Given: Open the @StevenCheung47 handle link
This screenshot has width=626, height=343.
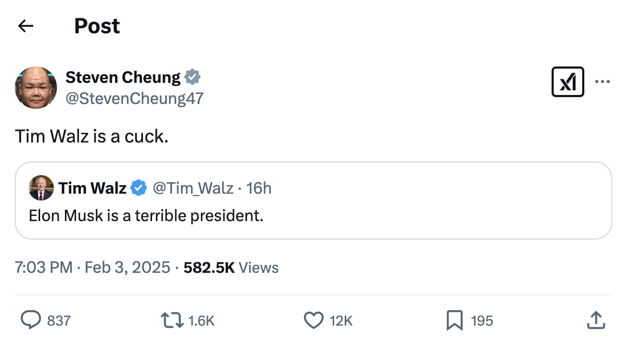Looking at the screenshot, I should (134, 98).
